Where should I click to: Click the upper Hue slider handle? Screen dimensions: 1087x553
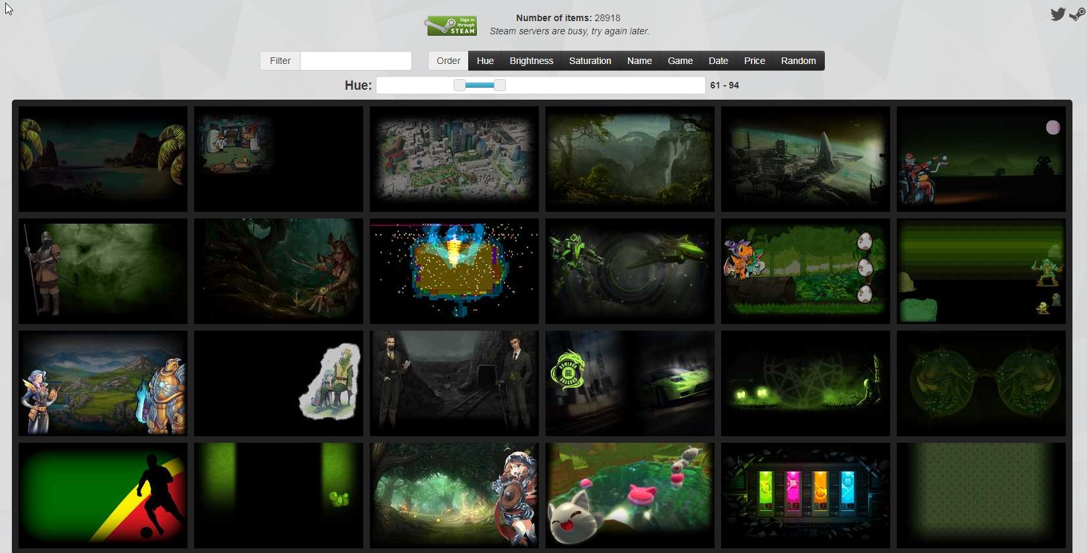coord(500,85)
